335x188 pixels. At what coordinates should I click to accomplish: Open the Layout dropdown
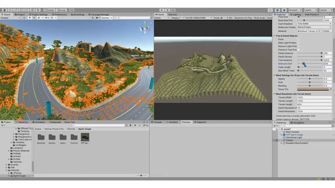[326, 10]
